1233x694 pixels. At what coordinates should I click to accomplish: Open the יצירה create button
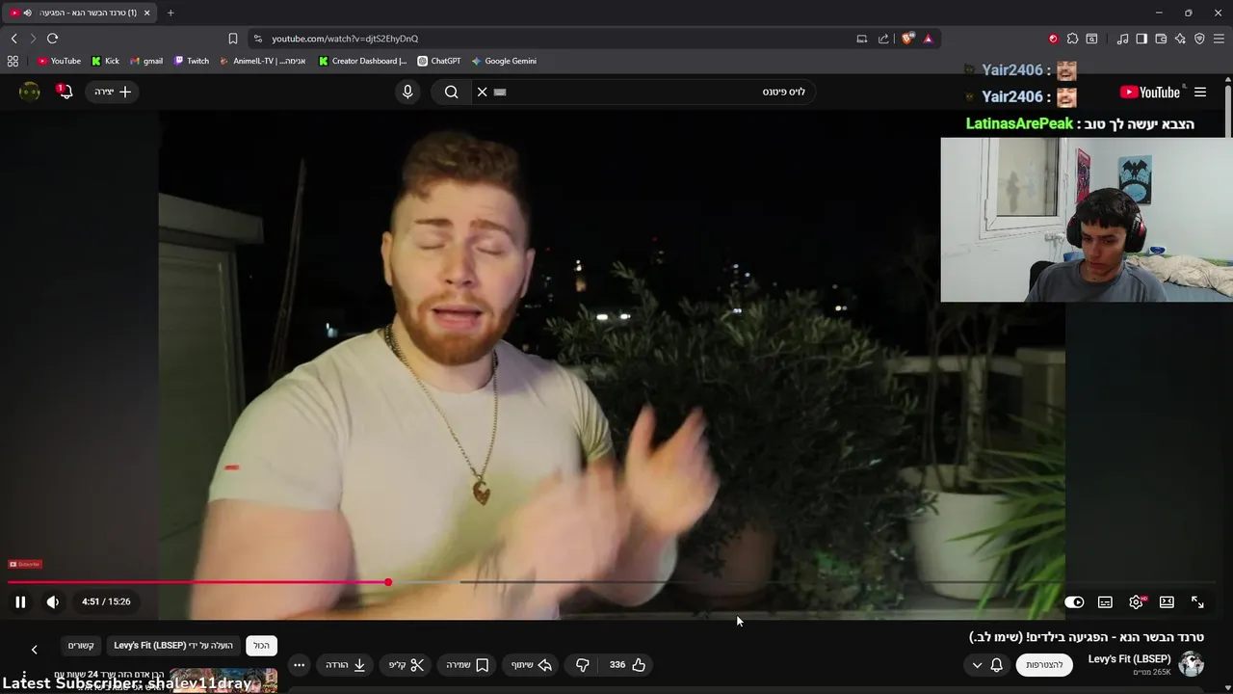click(x=113, y=92)
